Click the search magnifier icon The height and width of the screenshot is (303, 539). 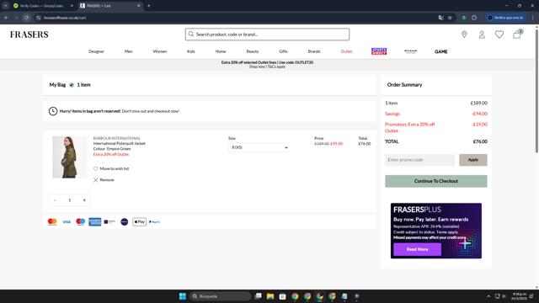(191, 35)
